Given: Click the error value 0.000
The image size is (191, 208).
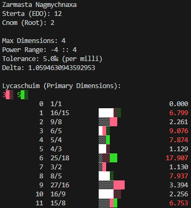Looking at the screenshot, I should 179,104.
